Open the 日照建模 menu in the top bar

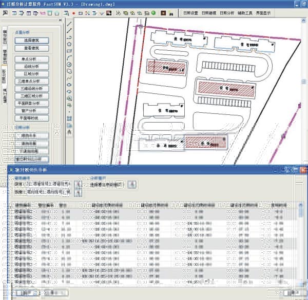point(208,13)
